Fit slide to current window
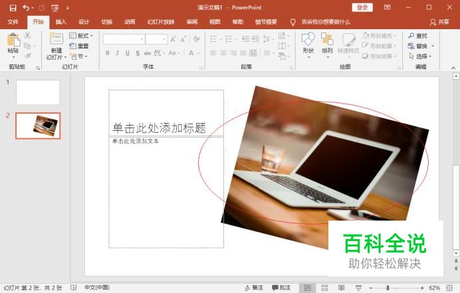460x293 pixels. 449,288
